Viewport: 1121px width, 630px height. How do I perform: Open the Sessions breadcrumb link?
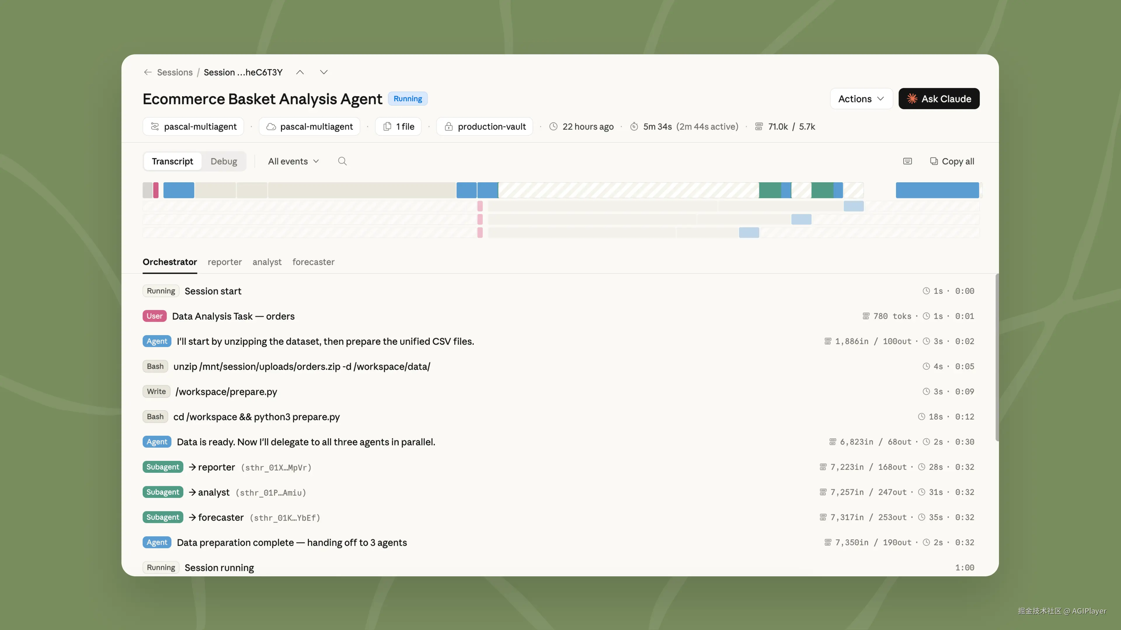click(175, 72)
